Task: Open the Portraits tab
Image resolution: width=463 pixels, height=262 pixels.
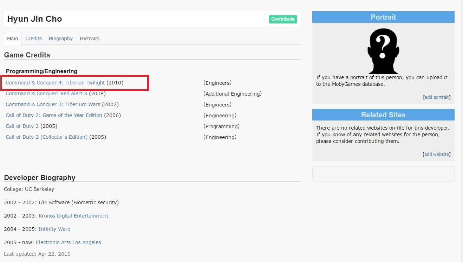Action: click(x=90, y=39)
